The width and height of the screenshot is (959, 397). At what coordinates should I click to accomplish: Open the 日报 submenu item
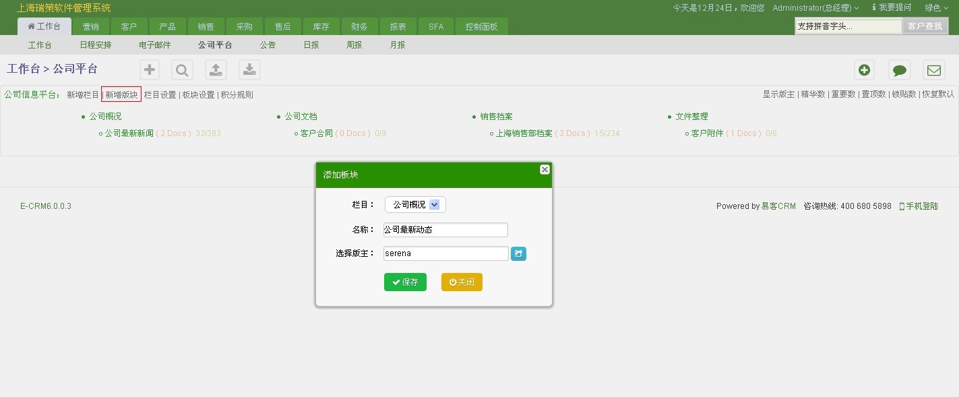[x=311, y=45]
